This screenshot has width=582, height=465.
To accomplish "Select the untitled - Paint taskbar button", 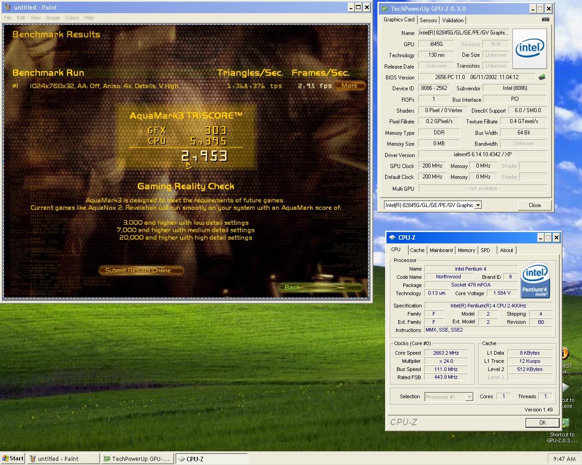I will click(63, 459).
